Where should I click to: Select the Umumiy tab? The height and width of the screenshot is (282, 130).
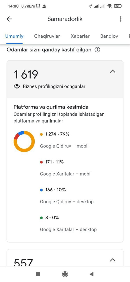[14, 36]
